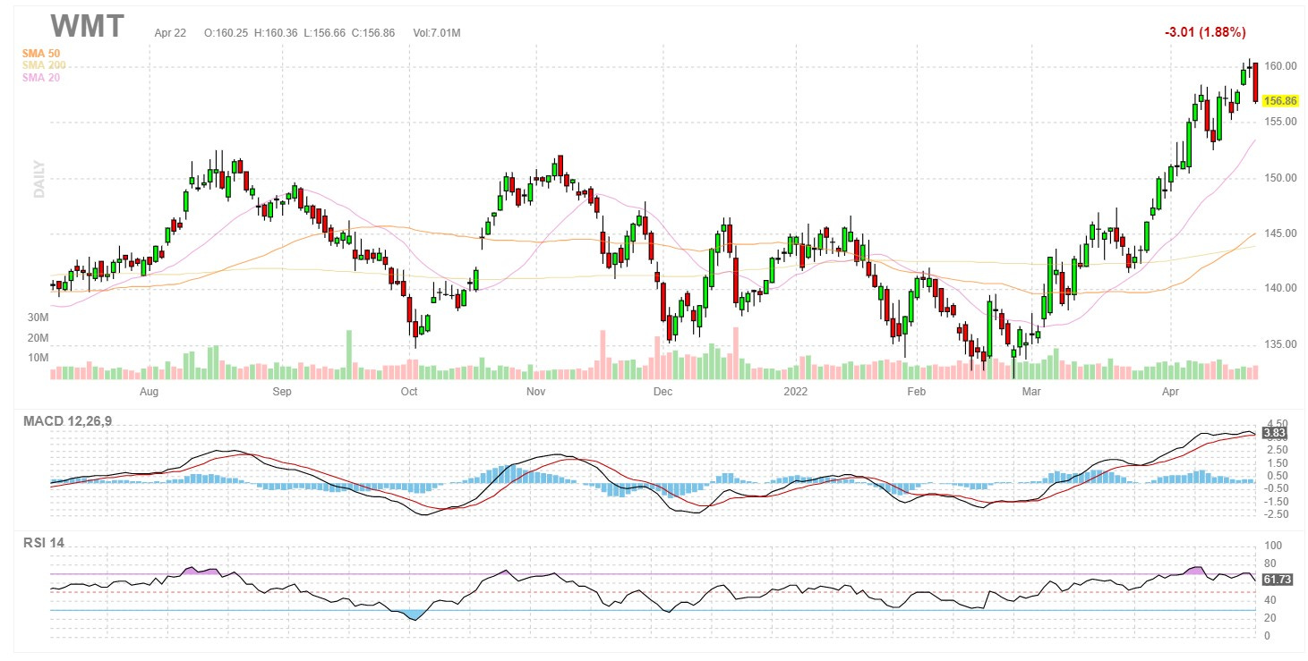Click the 100 RSI scale label
The height and width of the screenshot is (661, 1308).
(x=1272, y=546)
